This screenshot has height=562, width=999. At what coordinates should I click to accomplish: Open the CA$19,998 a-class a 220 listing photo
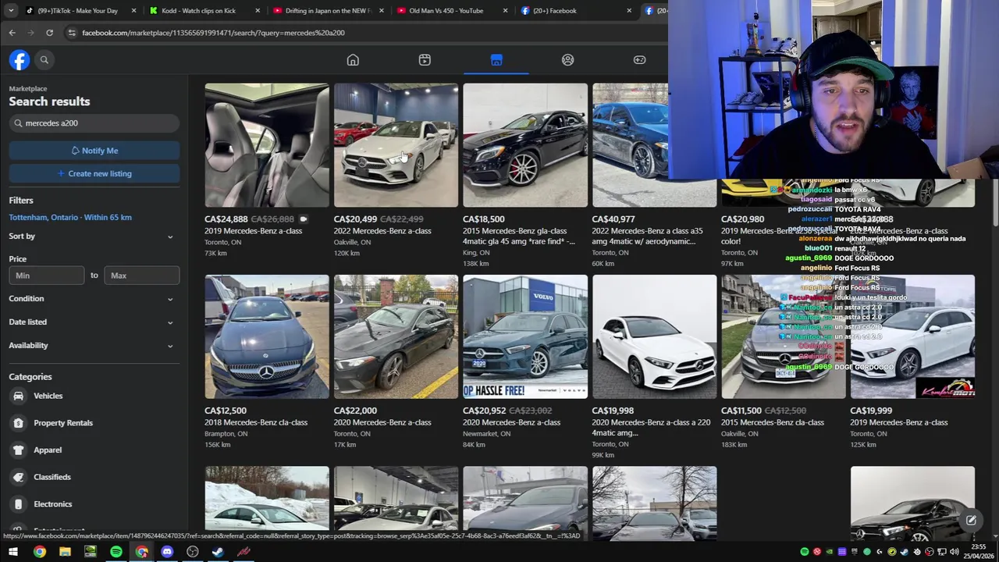point(654,336)
